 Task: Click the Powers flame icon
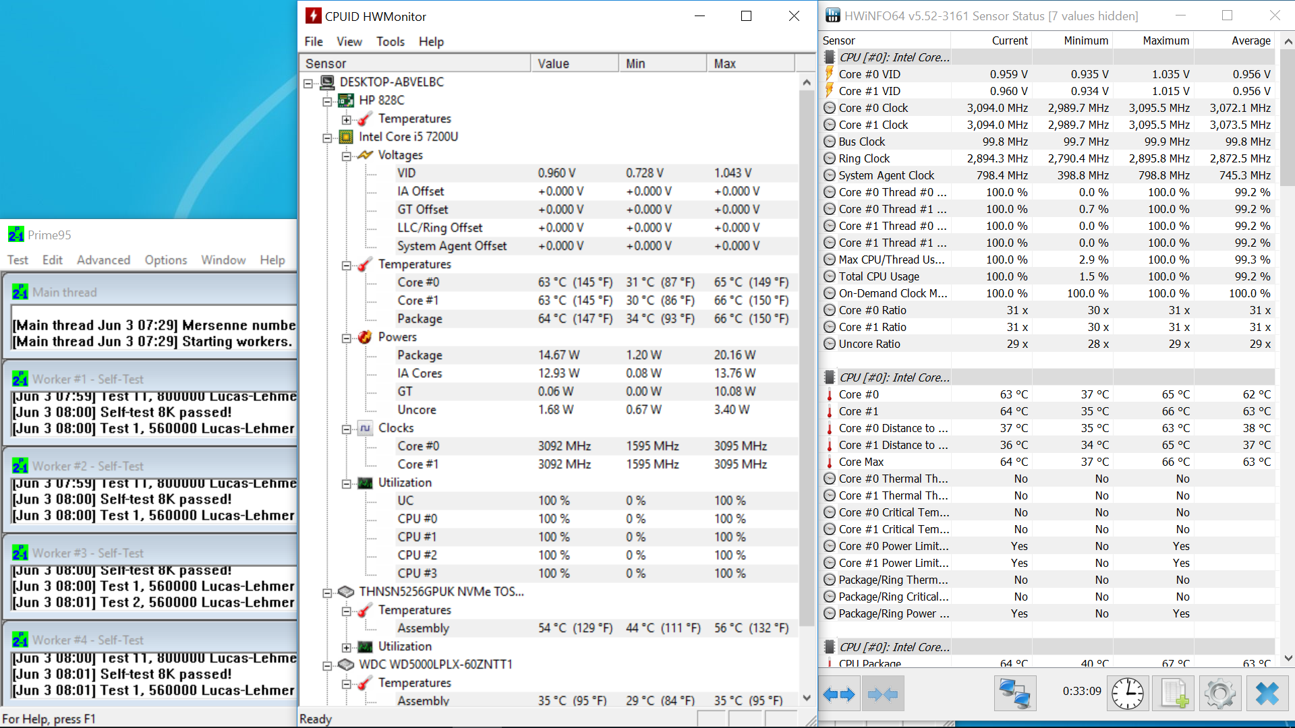coord(365,337)
